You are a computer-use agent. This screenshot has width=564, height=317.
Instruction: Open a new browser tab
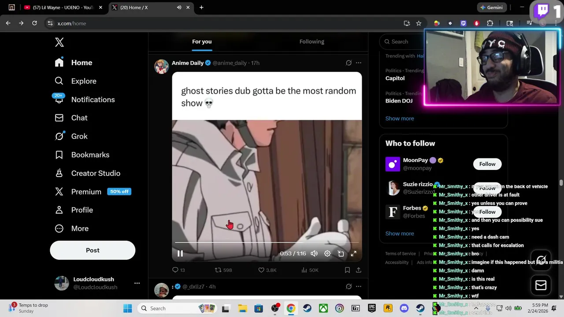coord(201,7)
